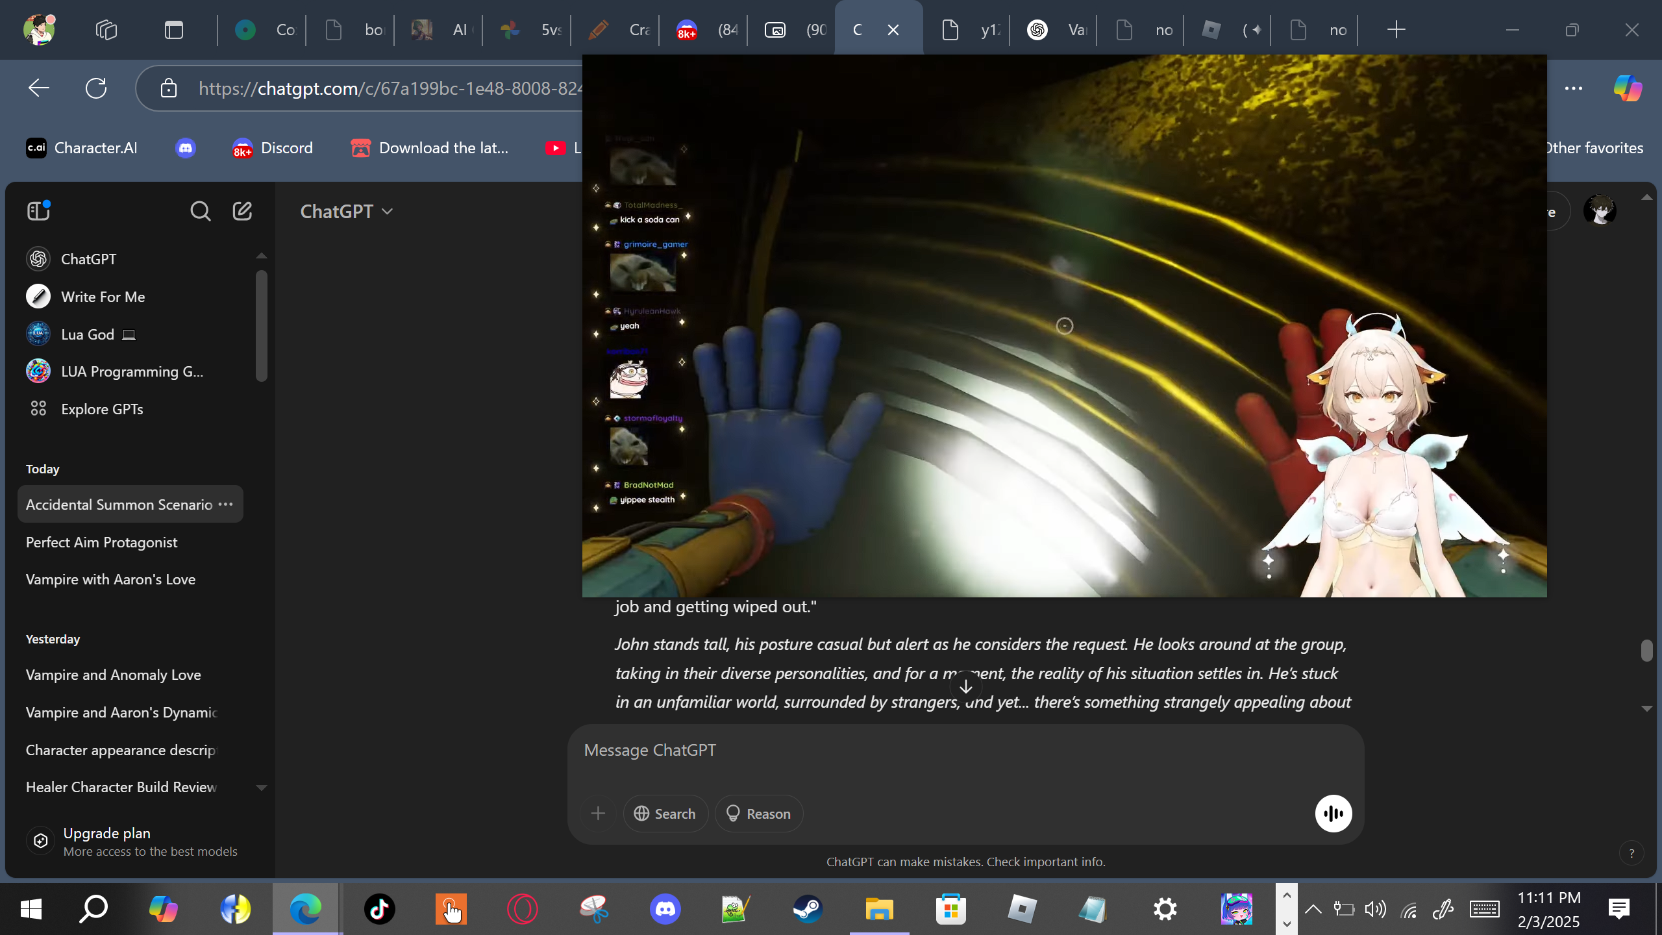Open Windows taskbar search
The height and width of the screenshot is (935, 1662).
93,909
